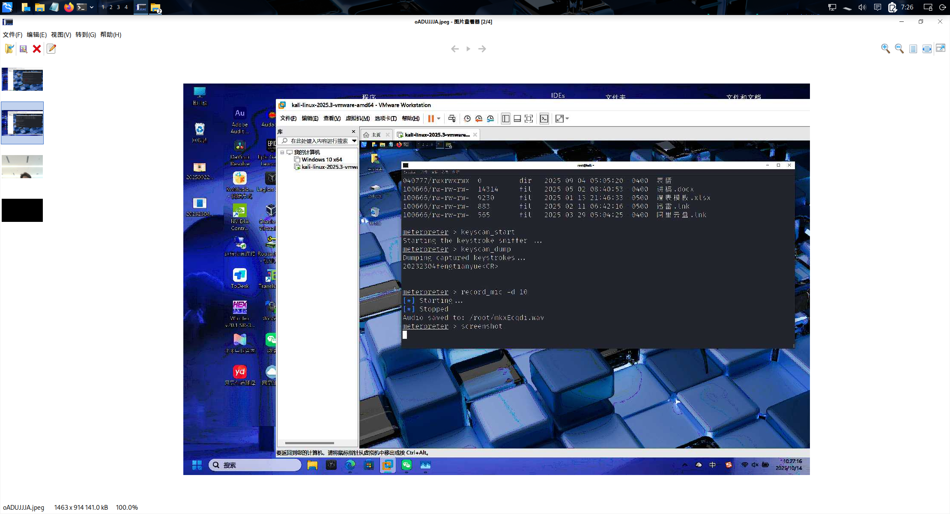Click the fit-to-window zoom icon
This screenshot has width=950, height=514.
927,49
